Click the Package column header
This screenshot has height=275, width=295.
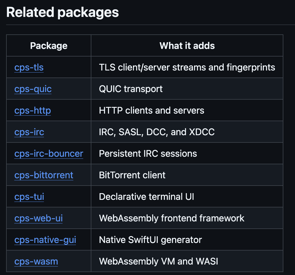coord(49,45)
